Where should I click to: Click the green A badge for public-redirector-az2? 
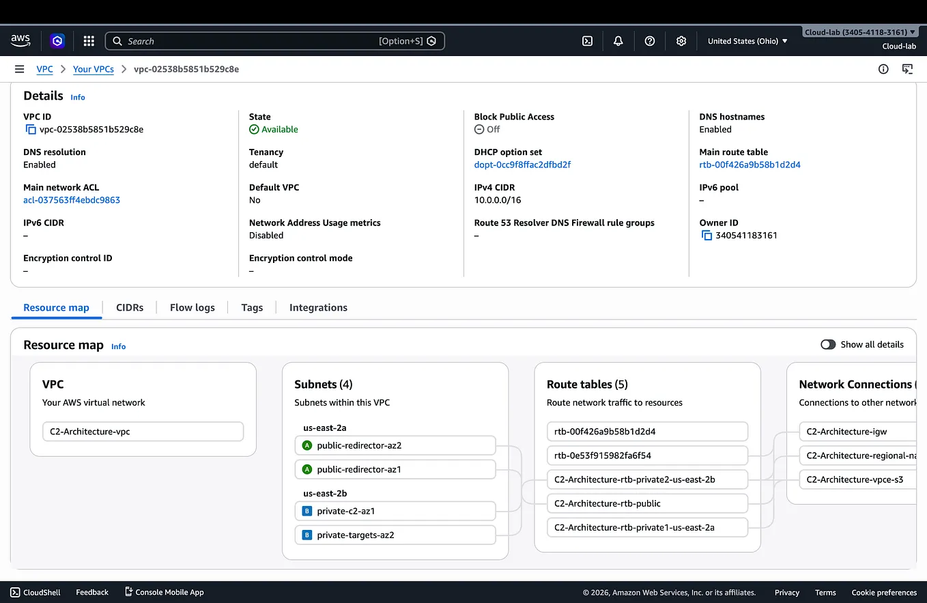[x=306, y=445]
